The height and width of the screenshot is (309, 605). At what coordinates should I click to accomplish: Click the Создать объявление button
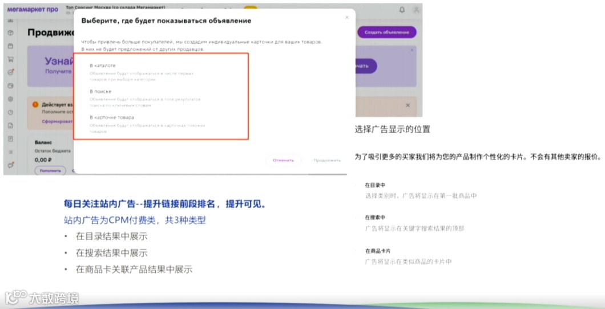point(387,32)
